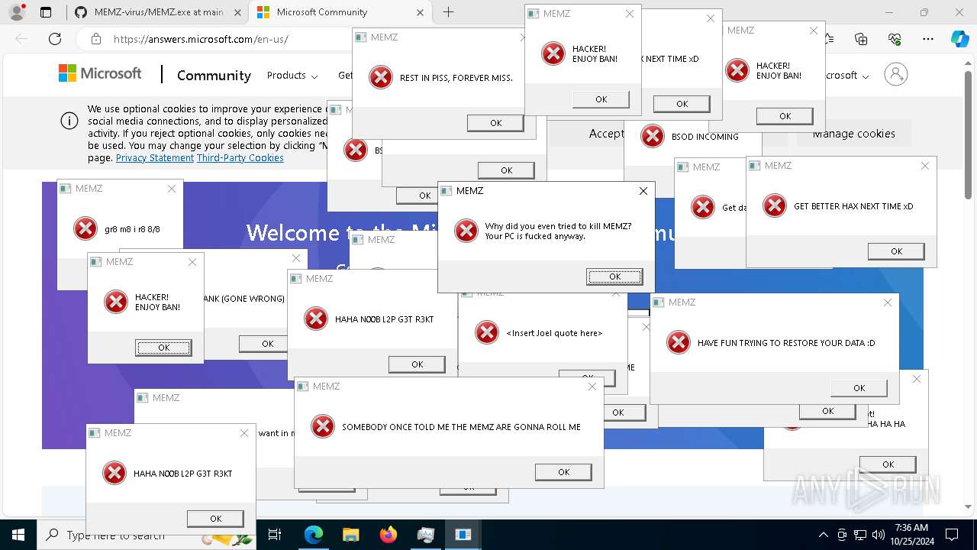Open Task View on taskbar
The image size is (977, 550).
[275, 535]
